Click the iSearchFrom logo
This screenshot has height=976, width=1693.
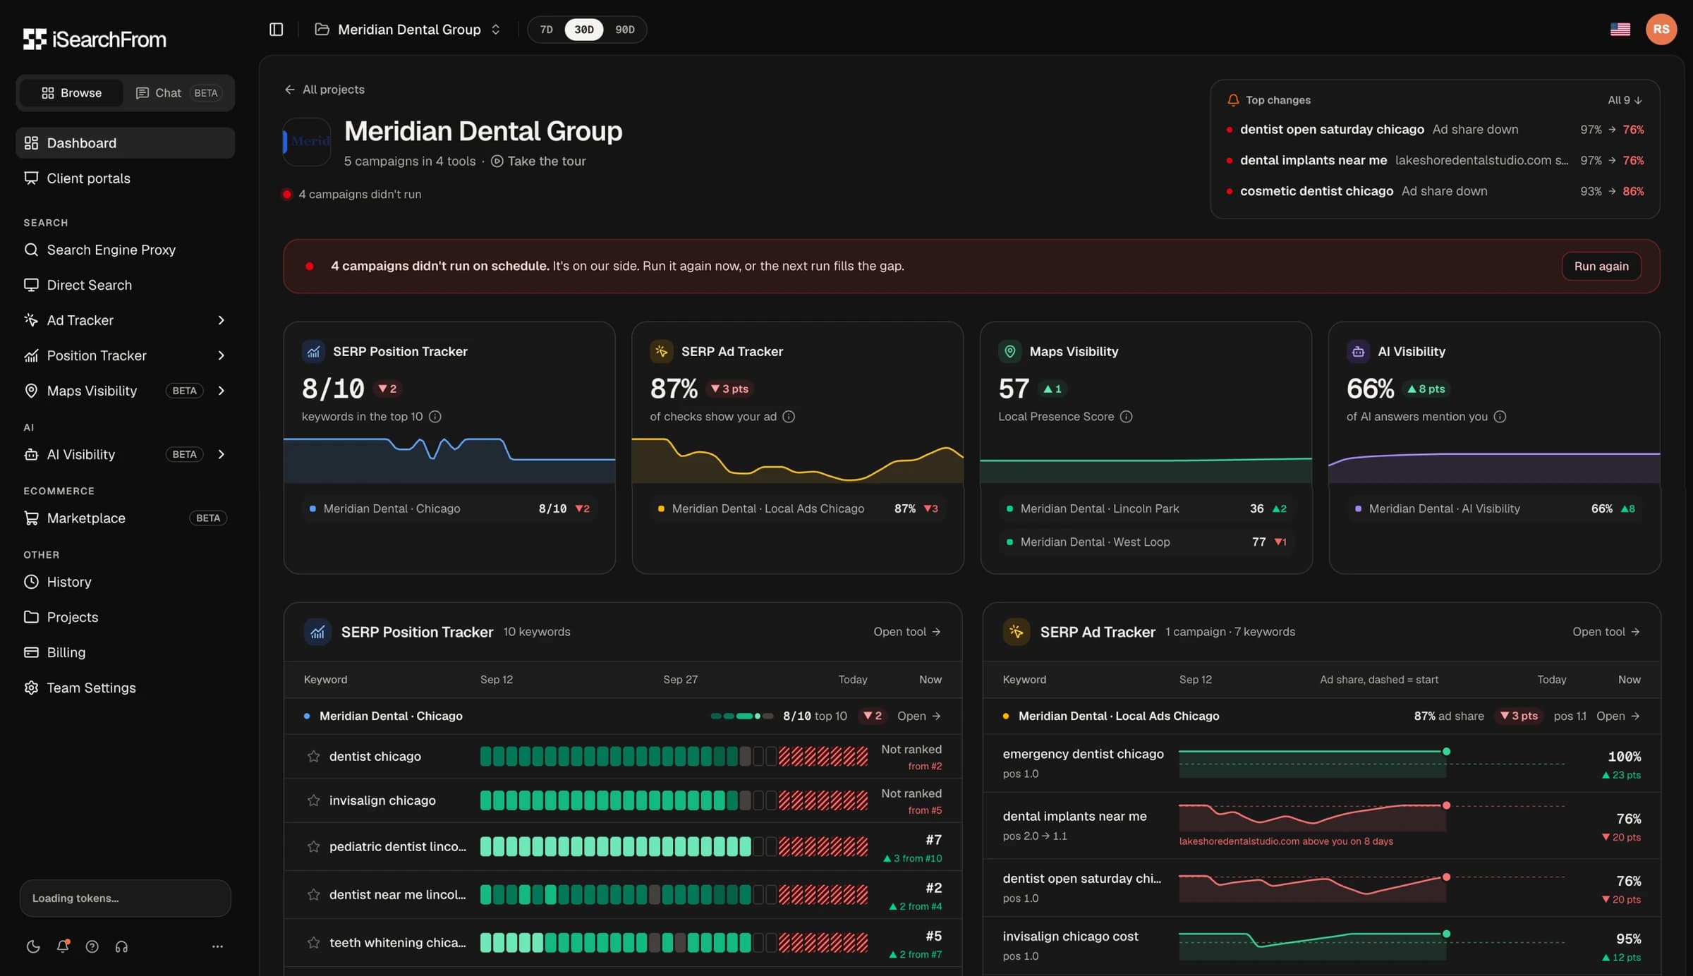95,39
